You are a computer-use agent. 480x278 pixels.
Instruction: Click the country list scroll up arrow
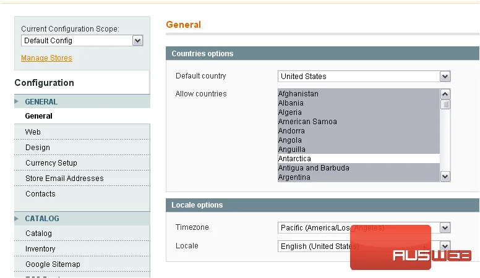(x=445, y=94)
